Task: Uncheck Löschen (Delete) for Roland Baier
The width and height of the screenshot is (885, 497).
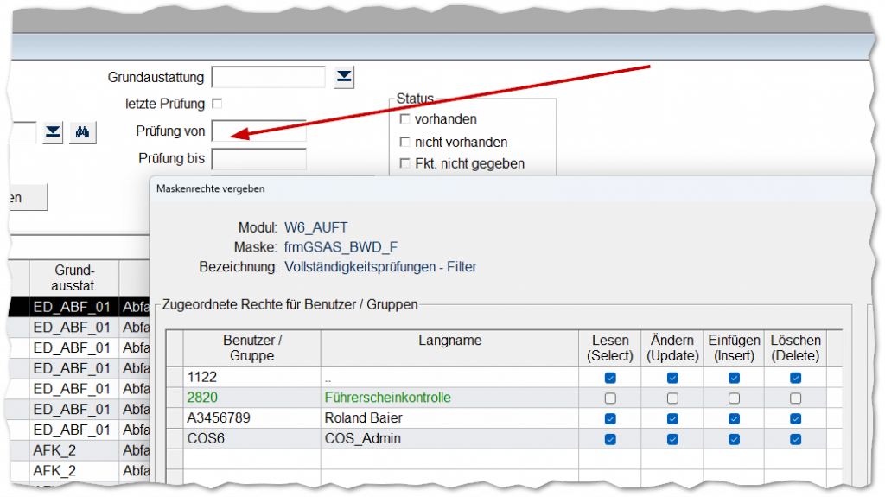Action: (795, 418)
